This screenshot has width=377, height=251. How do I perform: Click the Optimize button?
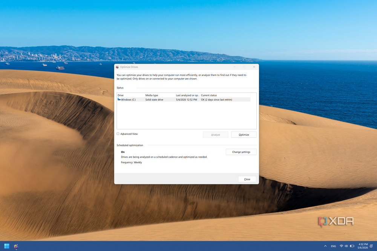(x=244, y=135)
